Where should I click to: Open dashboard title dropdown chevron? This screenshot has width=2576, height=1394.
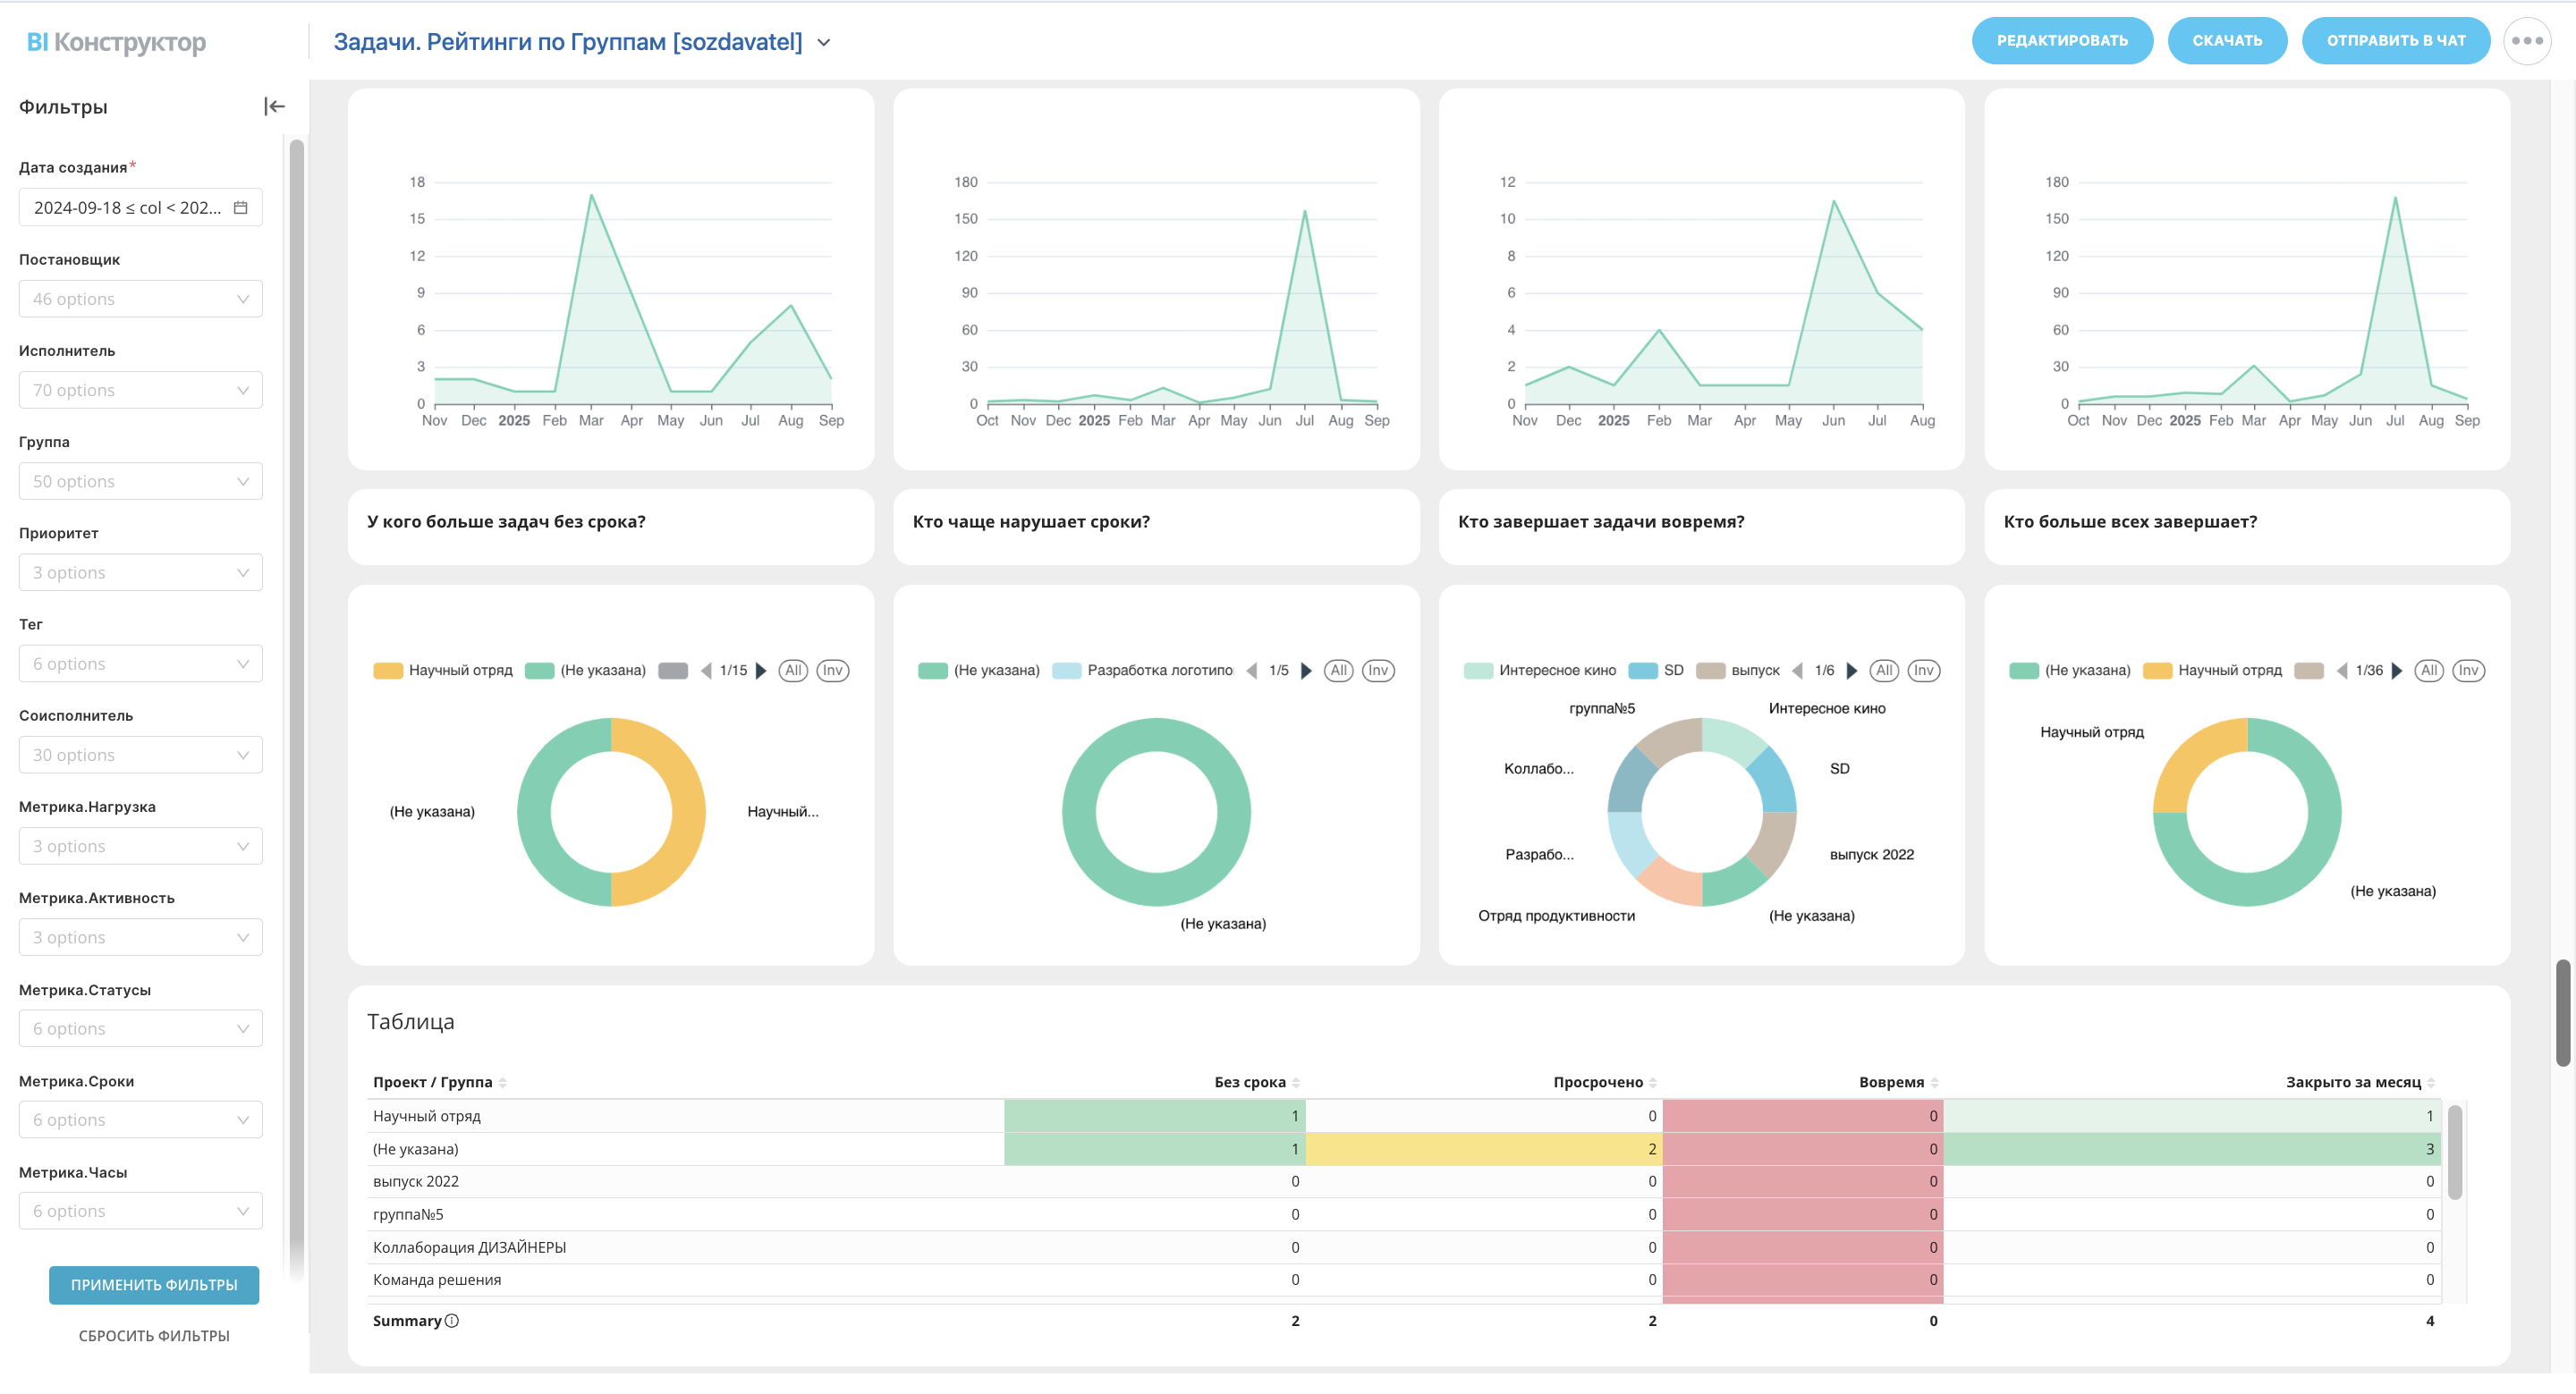(824, 43)
